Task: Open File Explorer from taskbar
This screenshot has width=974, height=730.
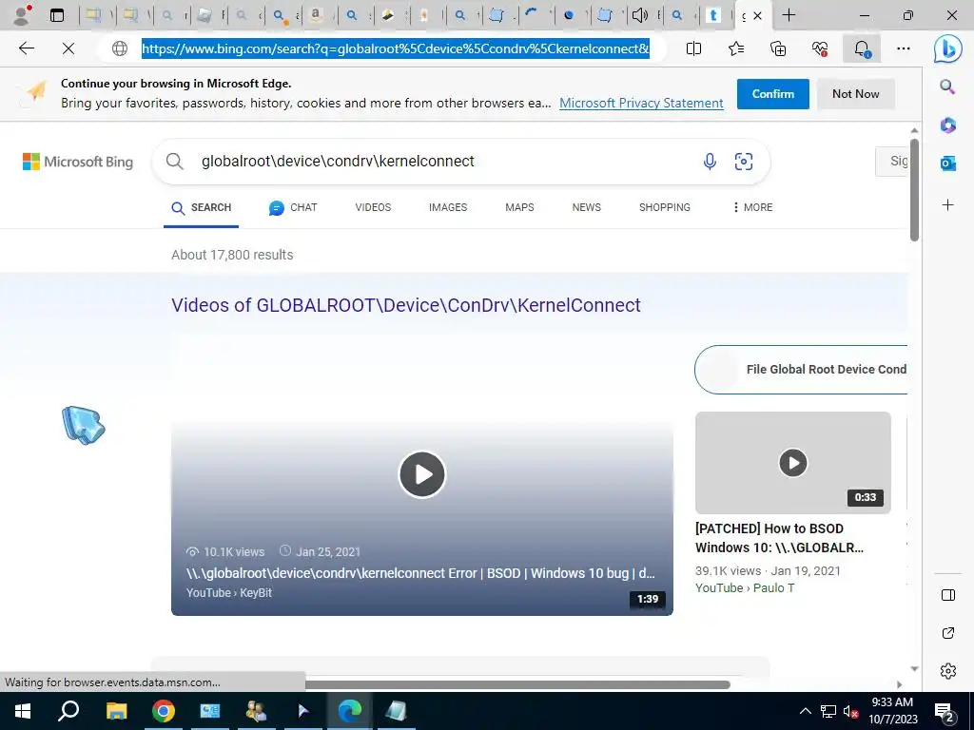Action: coord(116,711)
